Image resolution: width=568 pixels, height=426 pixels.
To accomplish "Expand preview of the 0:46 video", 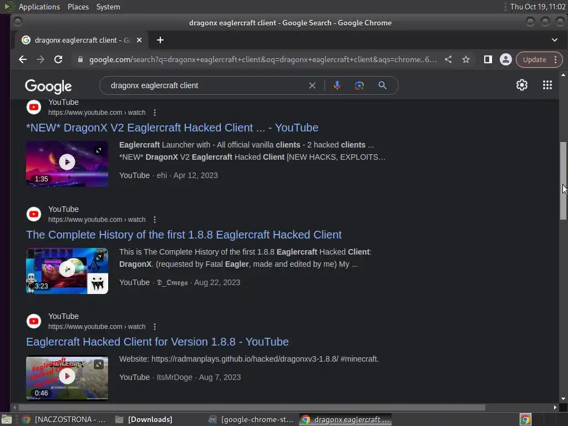I will (99, 364).
